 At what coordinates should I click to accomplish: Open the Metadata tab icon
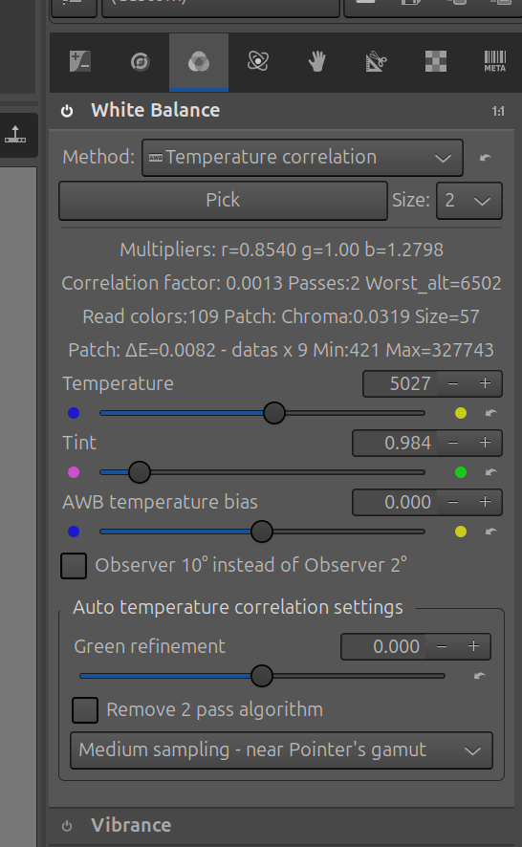click(495, 61)
